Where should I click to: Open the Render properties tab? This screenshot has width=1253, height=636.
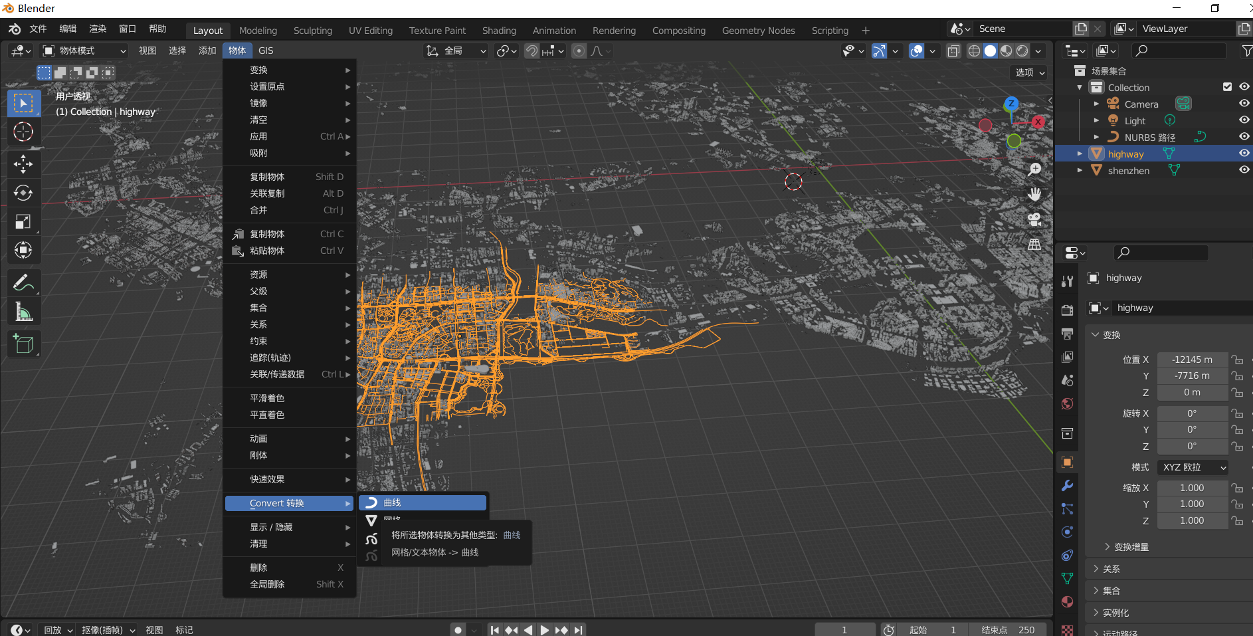[1067, 310]
